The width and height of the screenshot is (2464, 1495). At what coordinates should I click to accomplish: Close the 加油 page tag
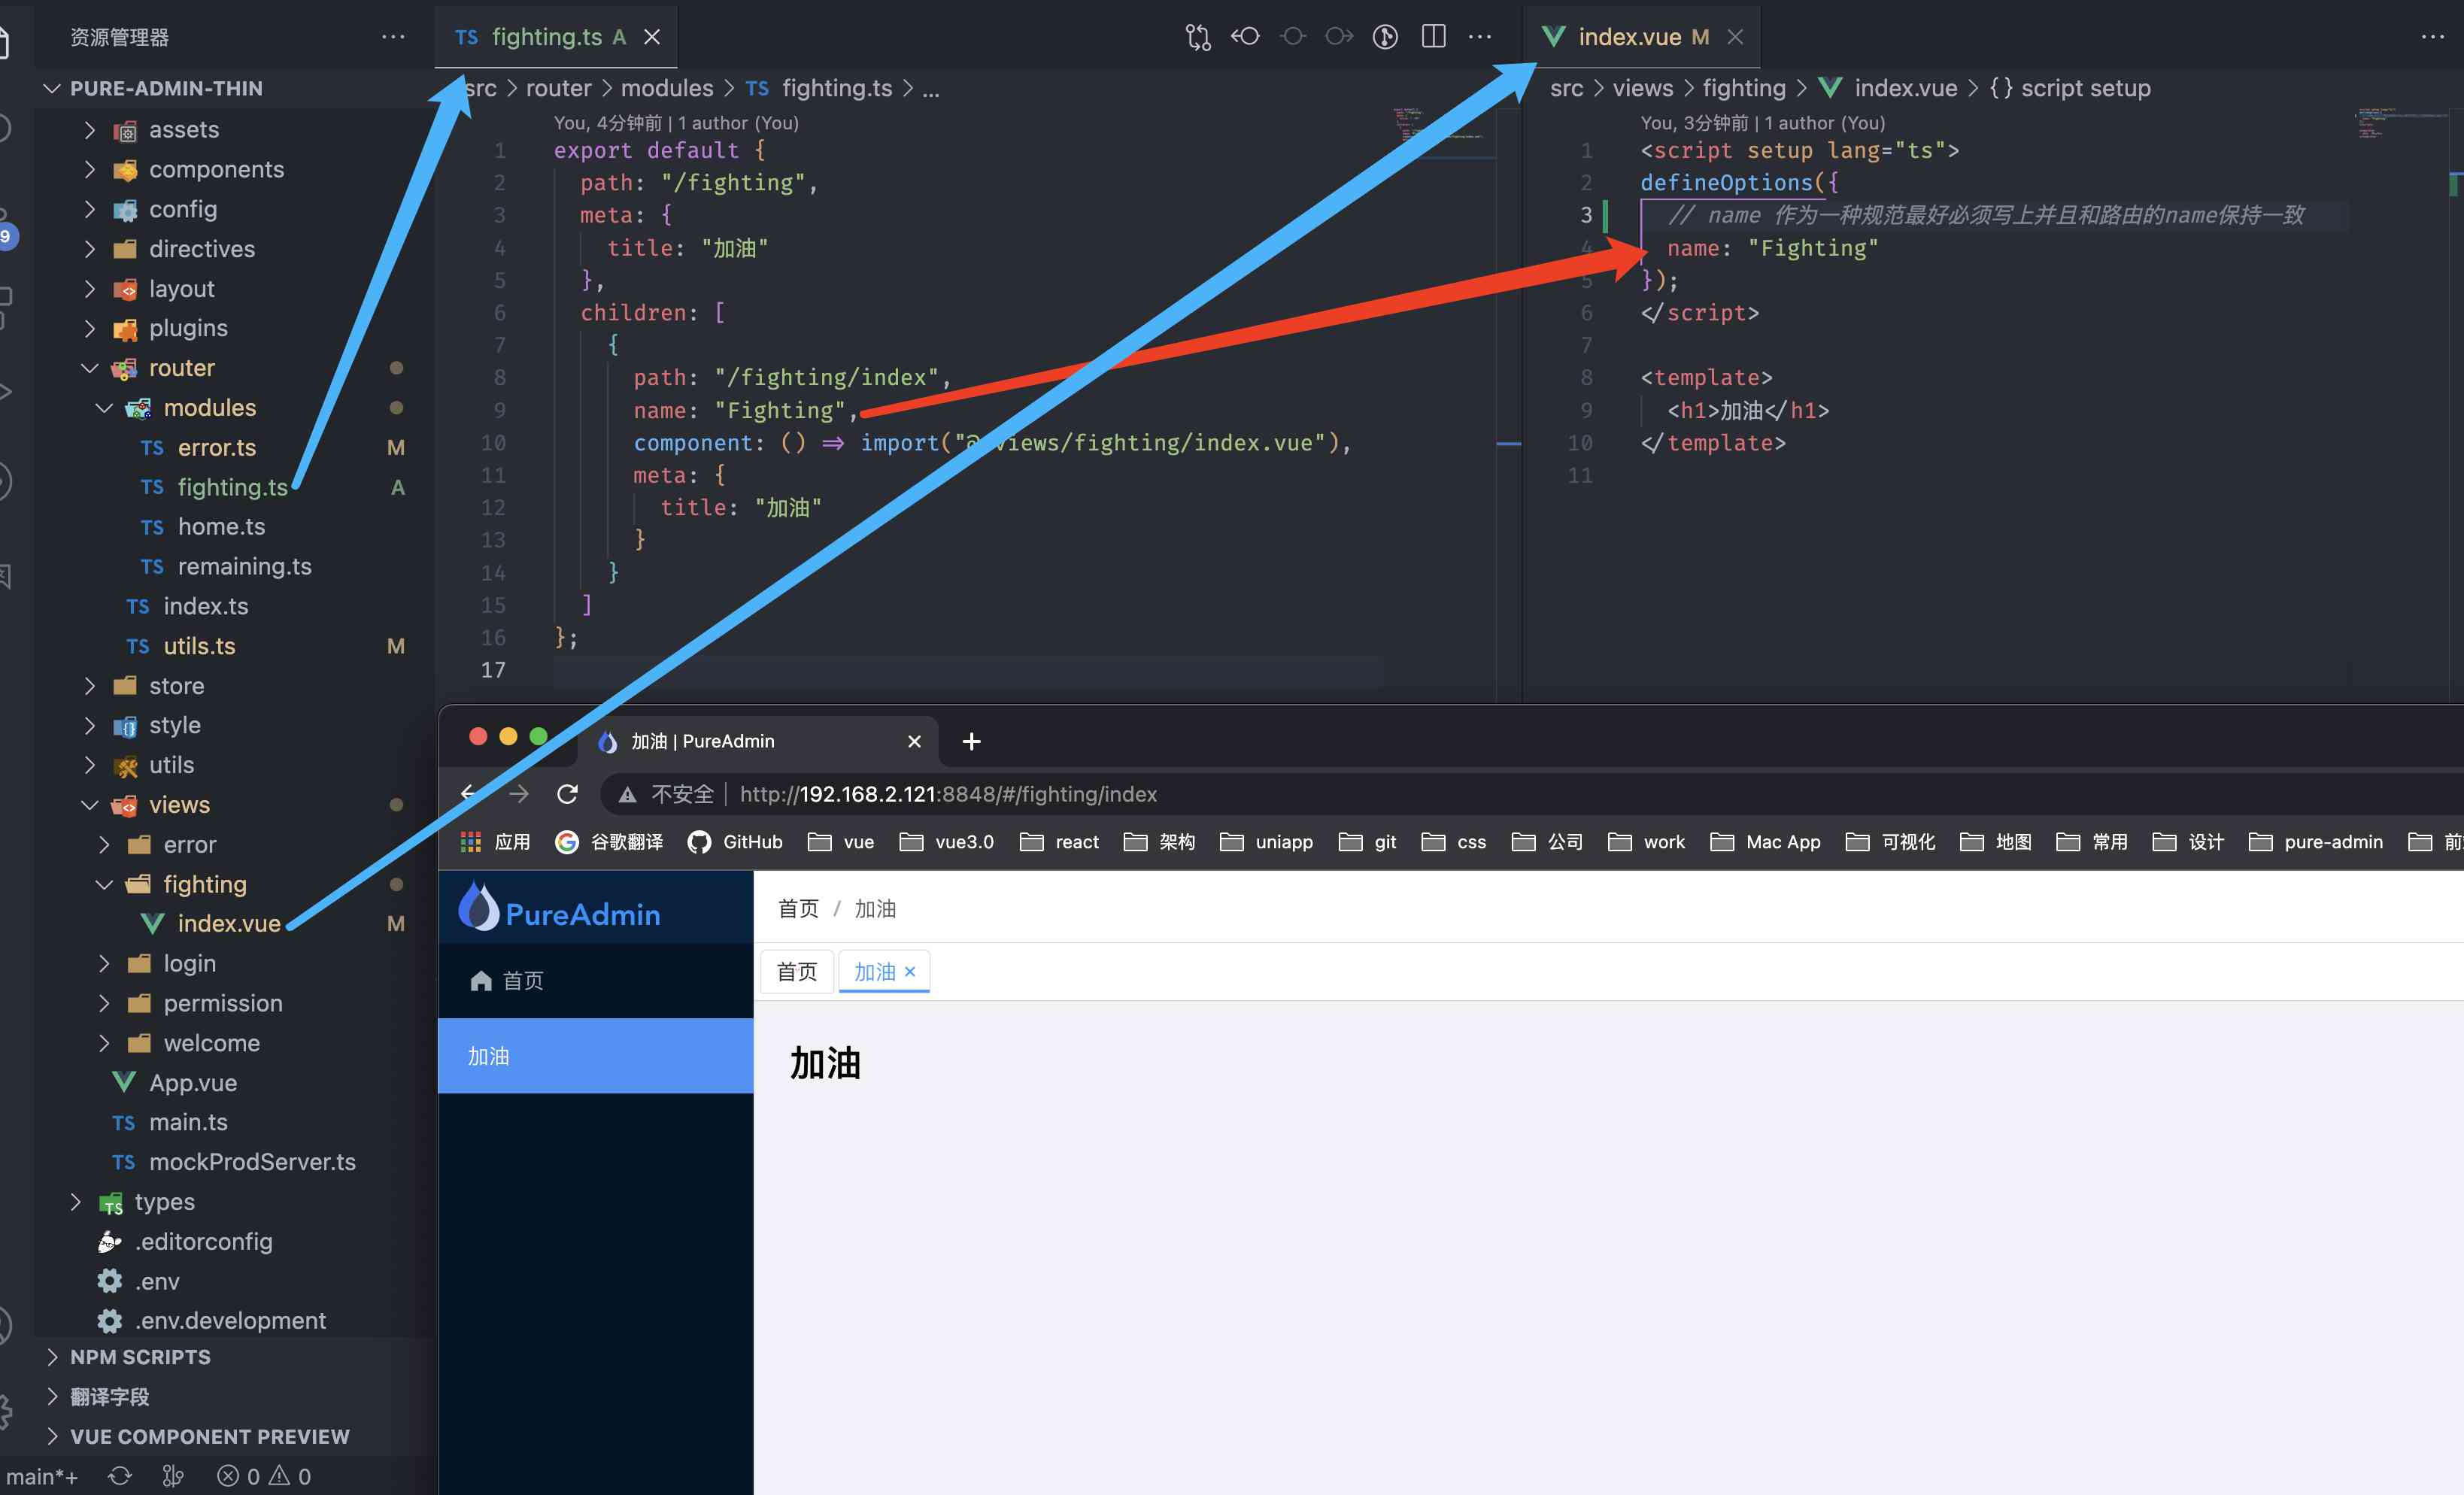(x=910, y=971)
